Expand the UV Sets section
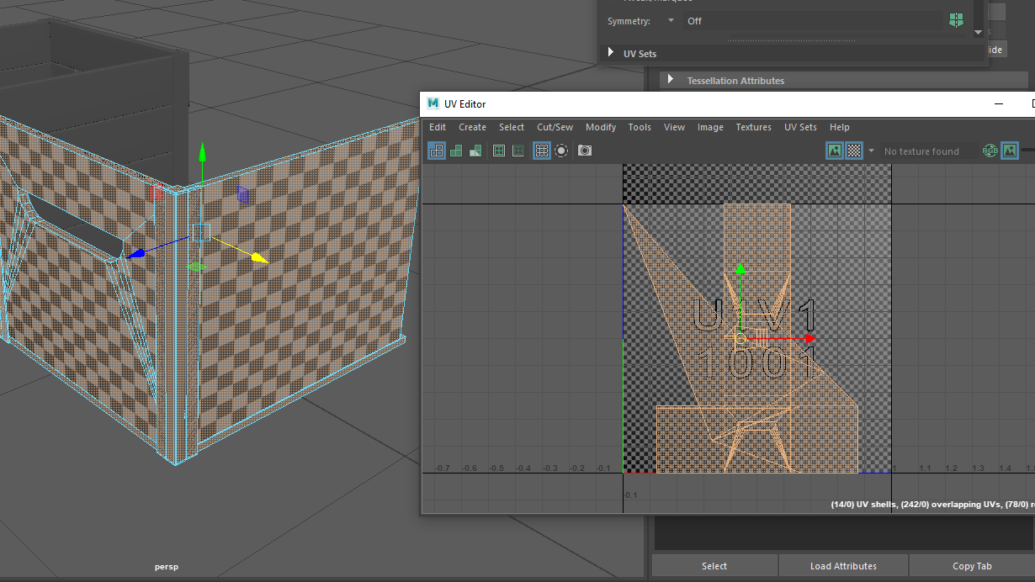This screenshot has height=582, width=1035. coord(612,53)
